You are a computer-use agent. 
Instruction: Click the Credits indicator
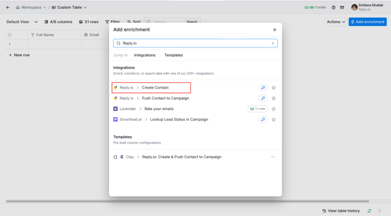315,8
